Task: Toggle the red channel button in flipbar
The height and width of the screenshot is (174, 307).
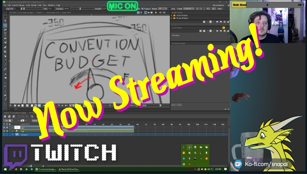Action: point(70,106)
